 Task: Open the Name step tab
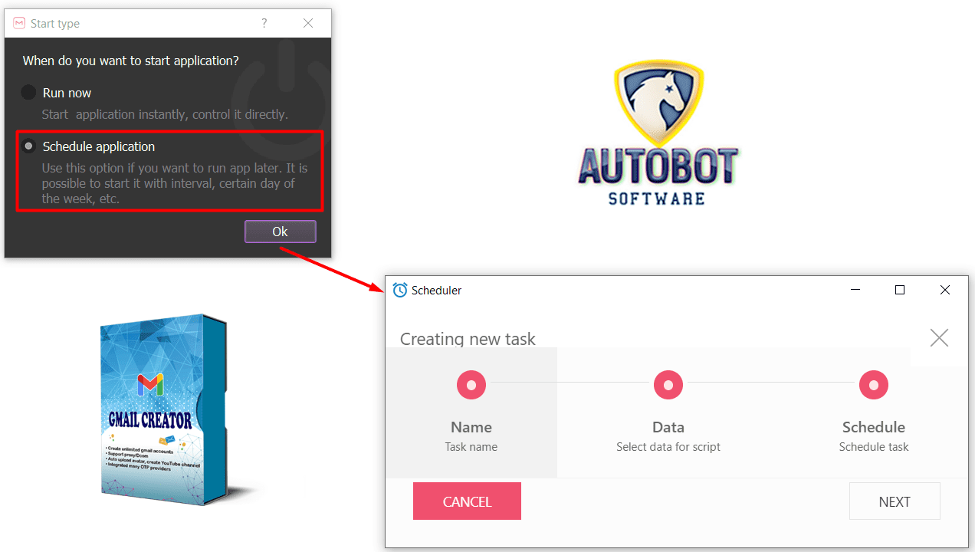[x=471, y=412]
